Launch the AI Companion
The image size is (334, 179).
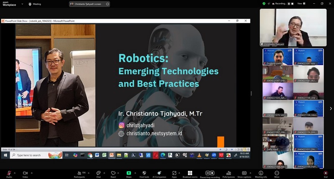click(x=159, y=173)
